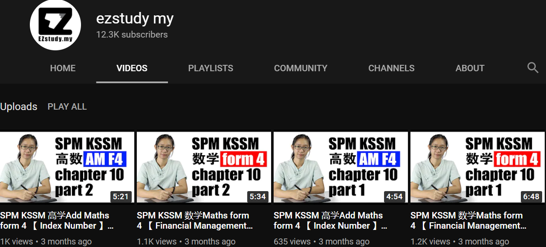Open Financial Management title with 1.2K views

click(468, 221)
